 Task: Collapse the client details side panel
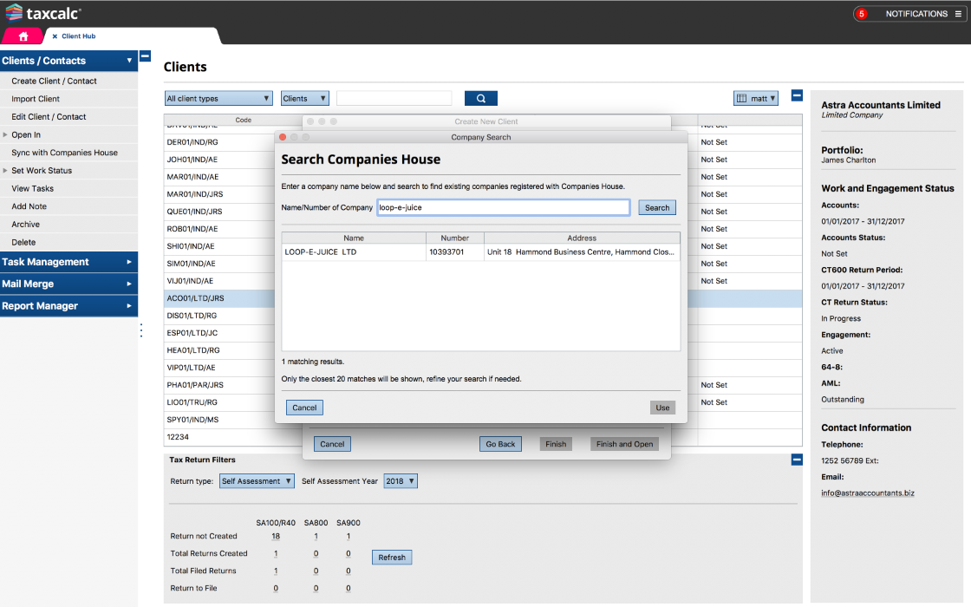797,96
